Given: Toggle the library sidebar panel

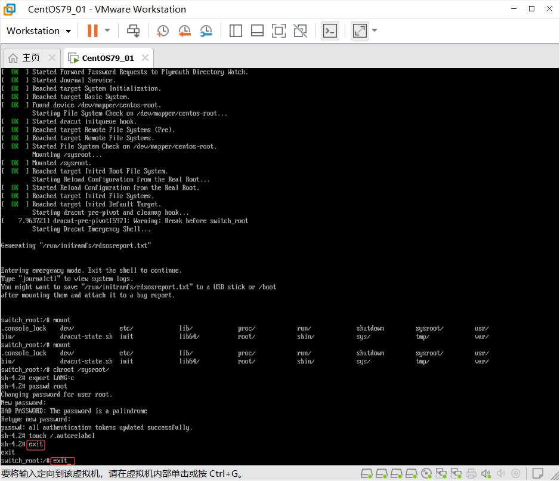Looking at the screenshot, I should click(x=236, y=30).
